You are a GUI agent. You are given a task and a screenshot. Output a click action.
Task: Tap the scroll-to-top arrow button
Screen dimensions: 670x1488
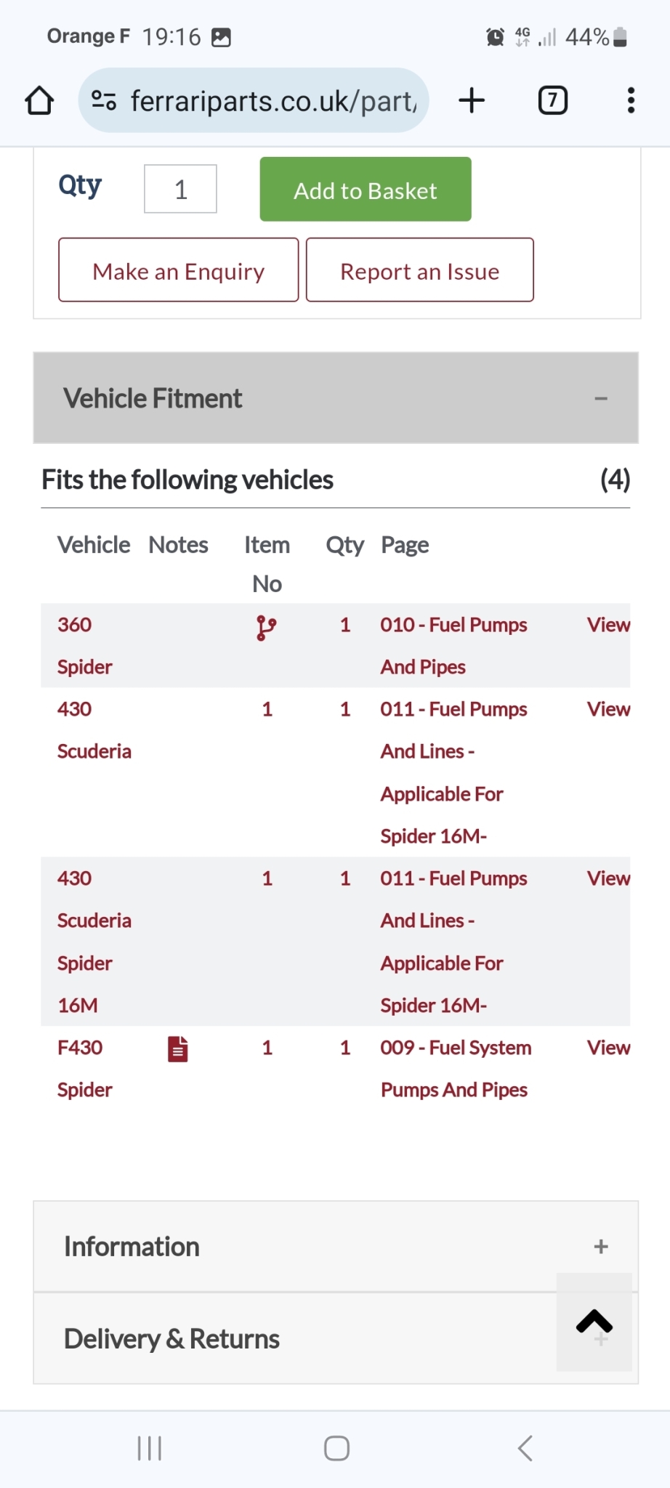tap(594, 1322)
